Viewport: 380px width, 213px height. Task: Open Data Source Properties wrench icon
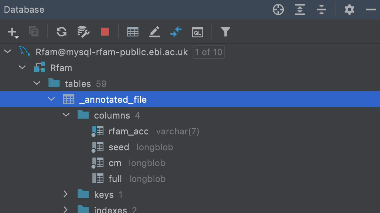tap(83, 32)
